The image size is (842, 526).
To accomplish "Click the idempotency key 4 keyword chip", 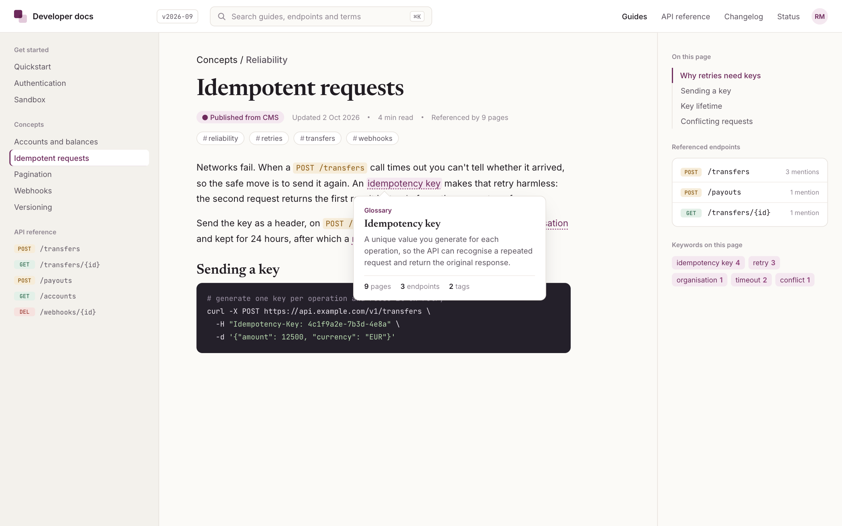I will click(x=708, y=263).
